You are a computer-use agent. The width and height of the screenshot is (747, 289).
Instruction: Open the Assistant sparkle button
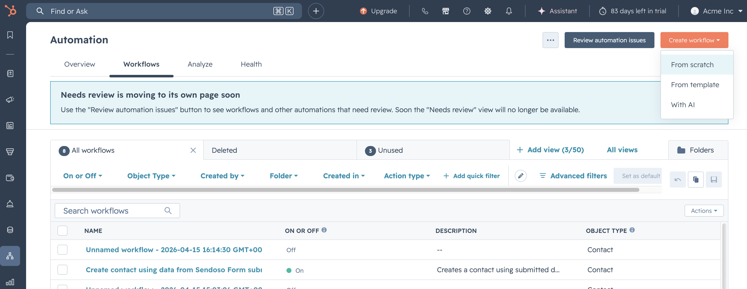point(557,11)
